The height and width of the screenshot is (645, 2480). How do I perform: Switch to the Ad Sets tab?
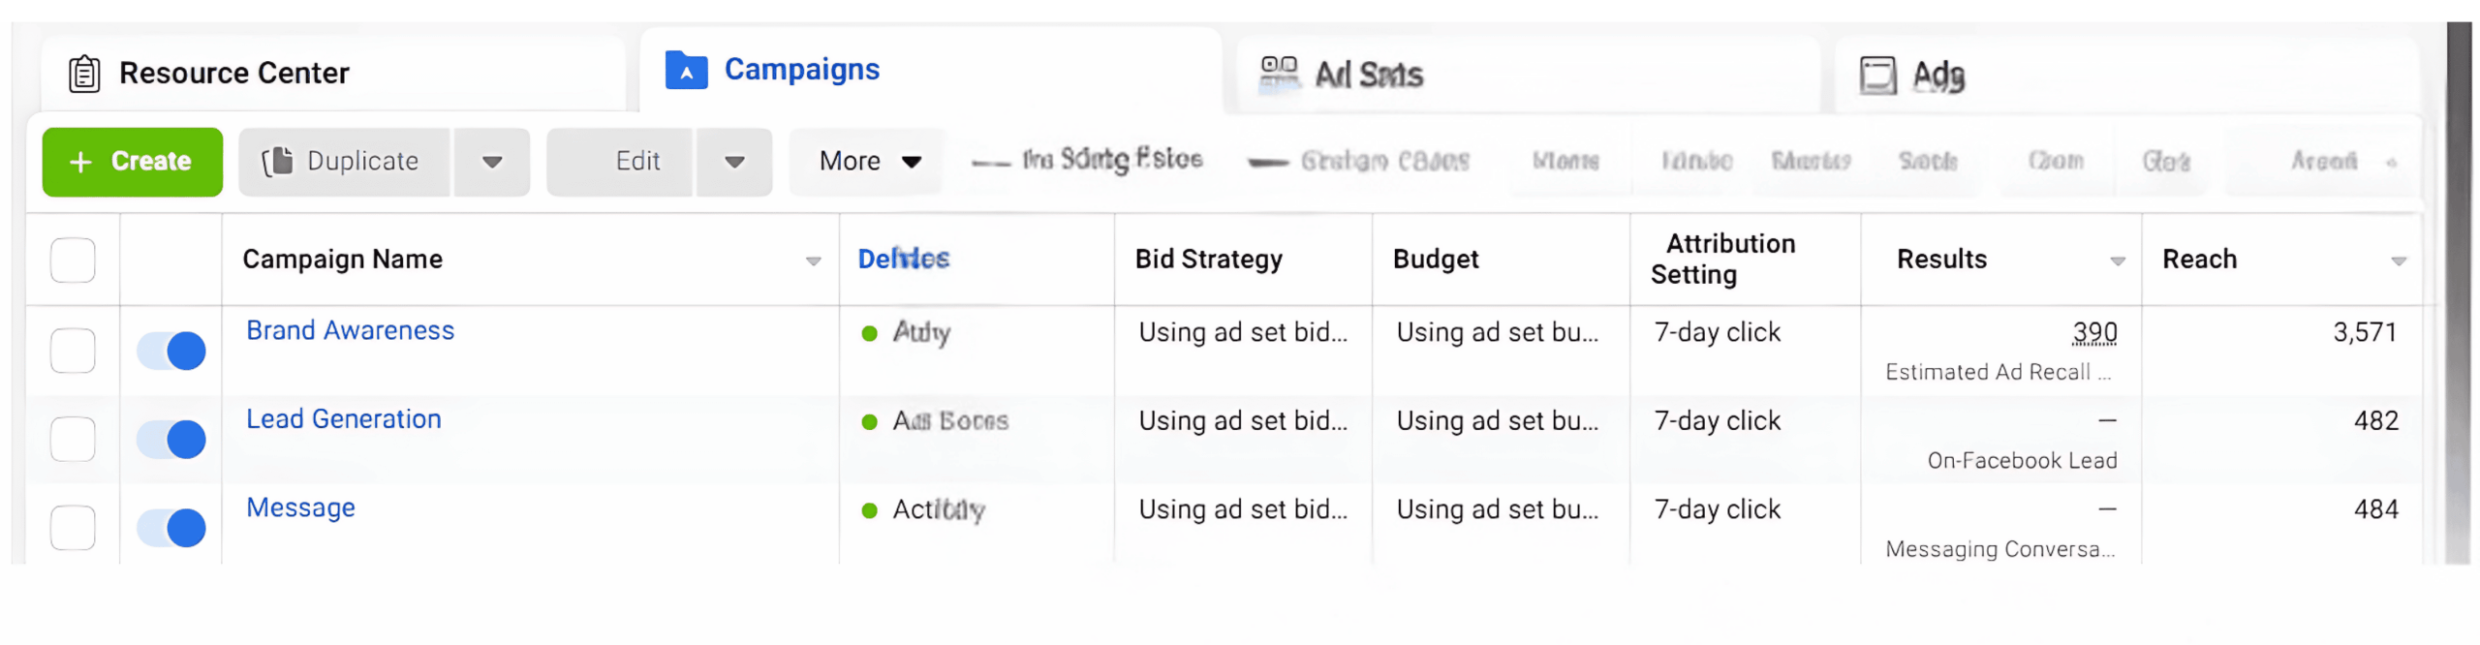(x=1367, y=75)
